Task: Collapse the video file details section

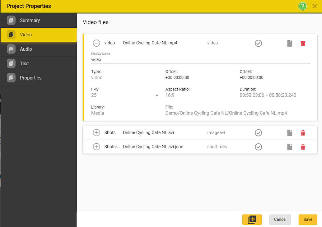Action: 96,43
